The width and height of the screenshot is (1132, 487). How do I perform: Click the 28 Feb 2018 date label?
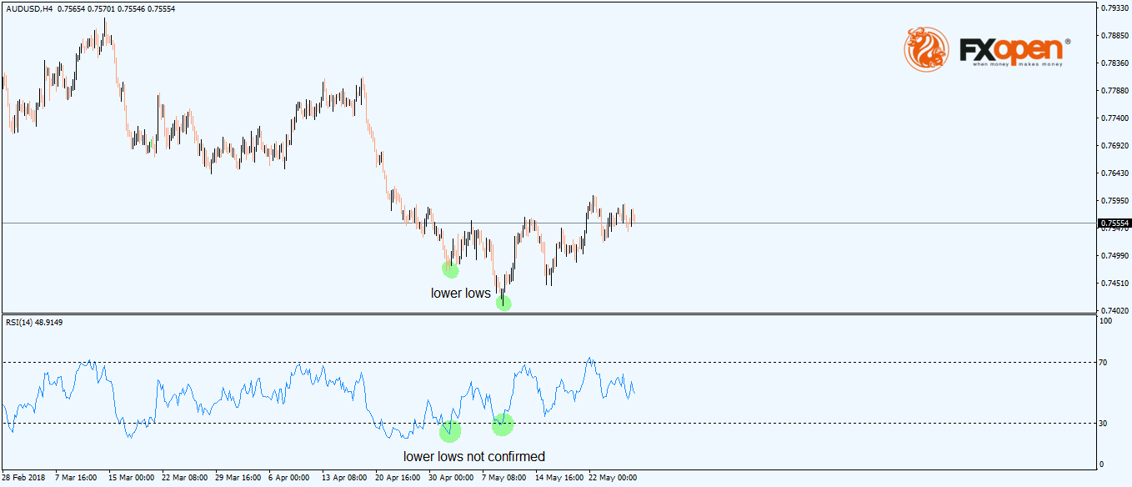24,478
